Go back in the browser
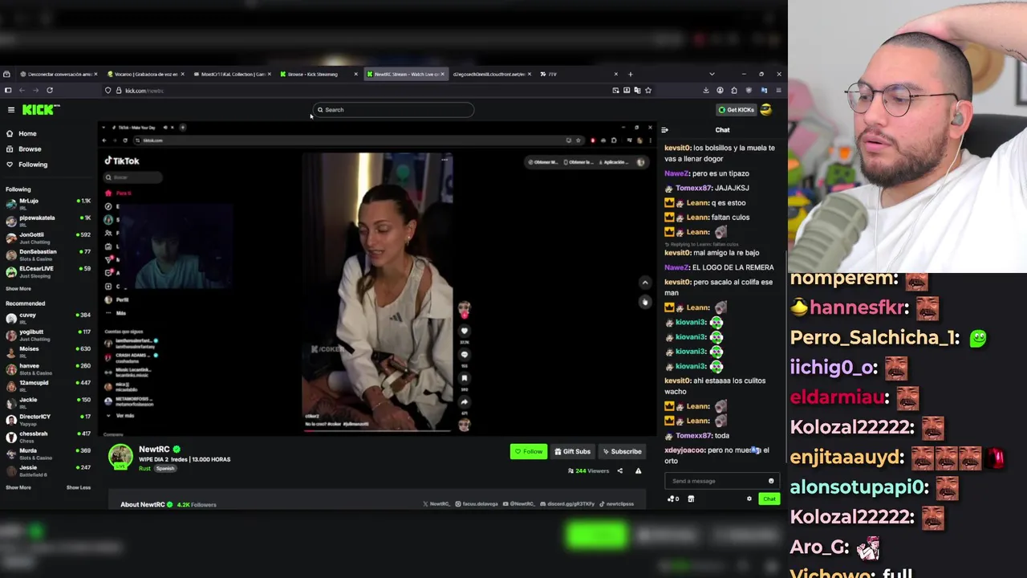This screenshot has height=578, width=1027. click(x=22, y=91)
